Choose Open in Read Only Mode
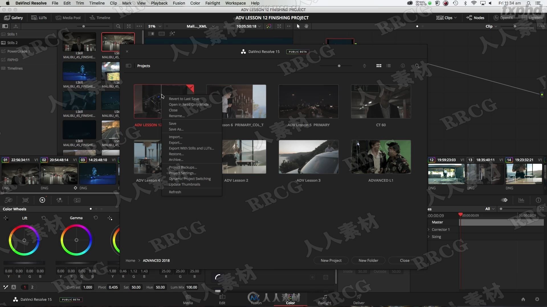 tap(189, 104)
